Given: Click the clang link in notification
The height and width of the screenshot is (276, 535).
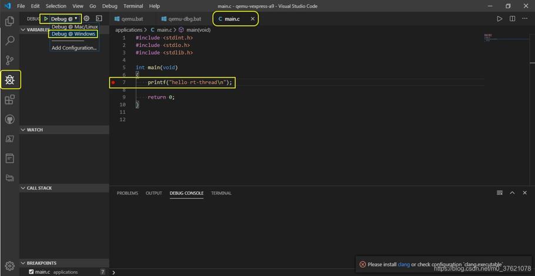Looking at the screenshot, I should [404, 264].
